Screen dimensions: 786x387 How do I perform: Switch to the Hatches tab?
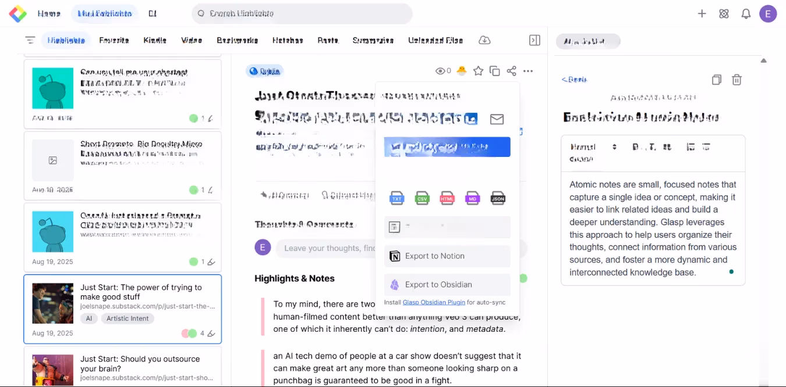point(288,40)
